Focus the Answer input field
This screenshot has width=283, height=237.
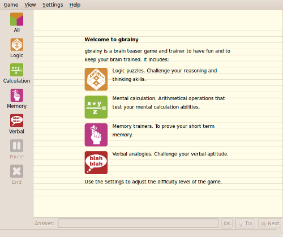point(138,223)
